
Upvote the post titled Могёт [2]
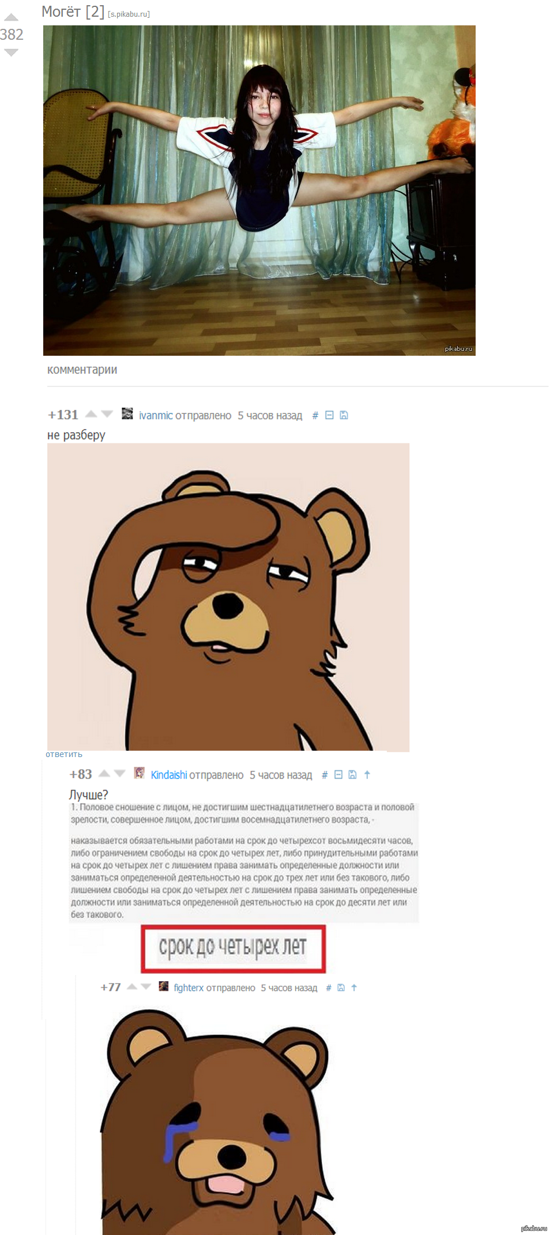coord(11,17)
